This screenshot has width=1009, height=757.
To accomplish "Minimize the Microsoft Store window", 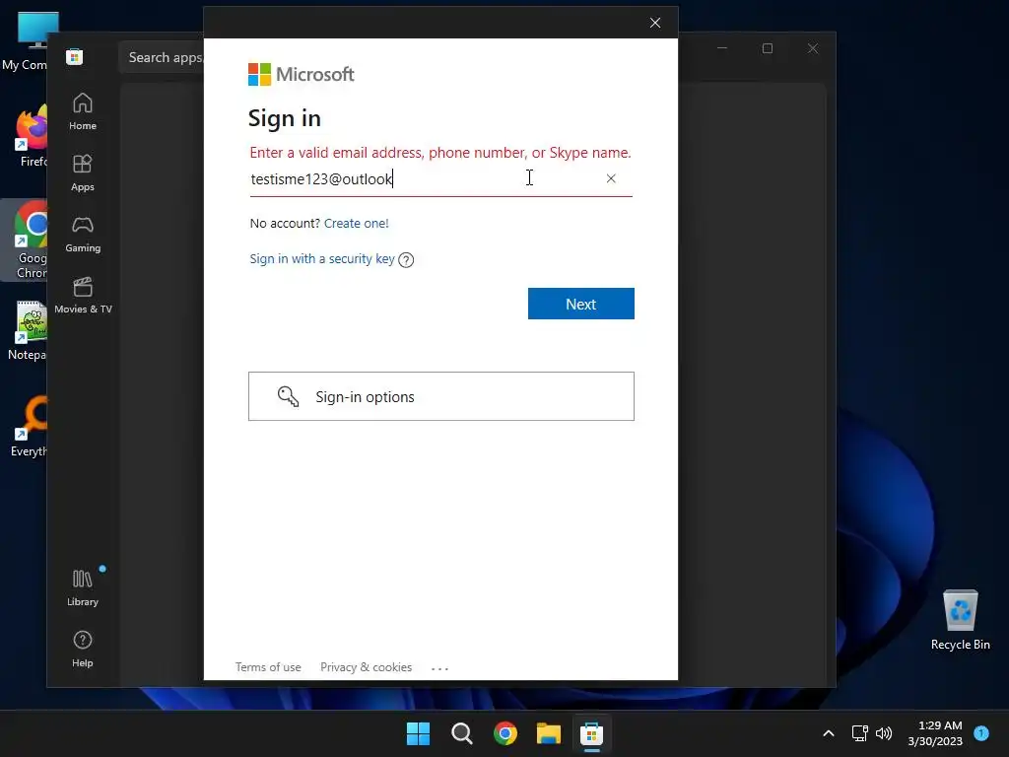I will pos(722,48).
